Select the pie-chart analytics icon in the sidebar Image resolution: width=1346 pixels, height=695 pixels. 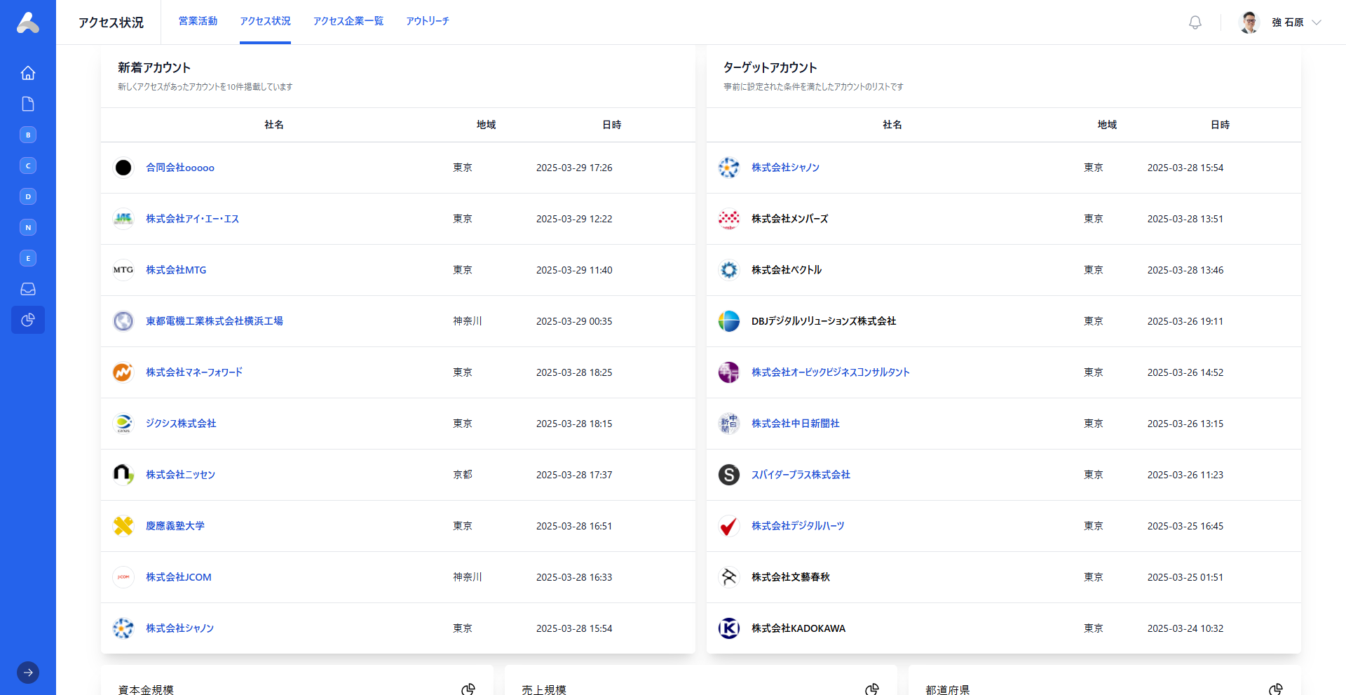coord(27,320)
